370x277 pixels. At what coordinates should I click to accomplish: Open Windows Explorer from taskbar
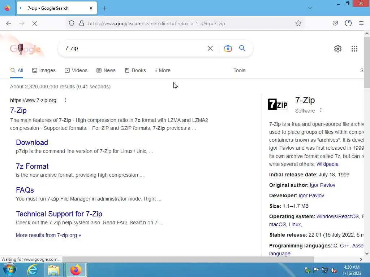[53, 270]
